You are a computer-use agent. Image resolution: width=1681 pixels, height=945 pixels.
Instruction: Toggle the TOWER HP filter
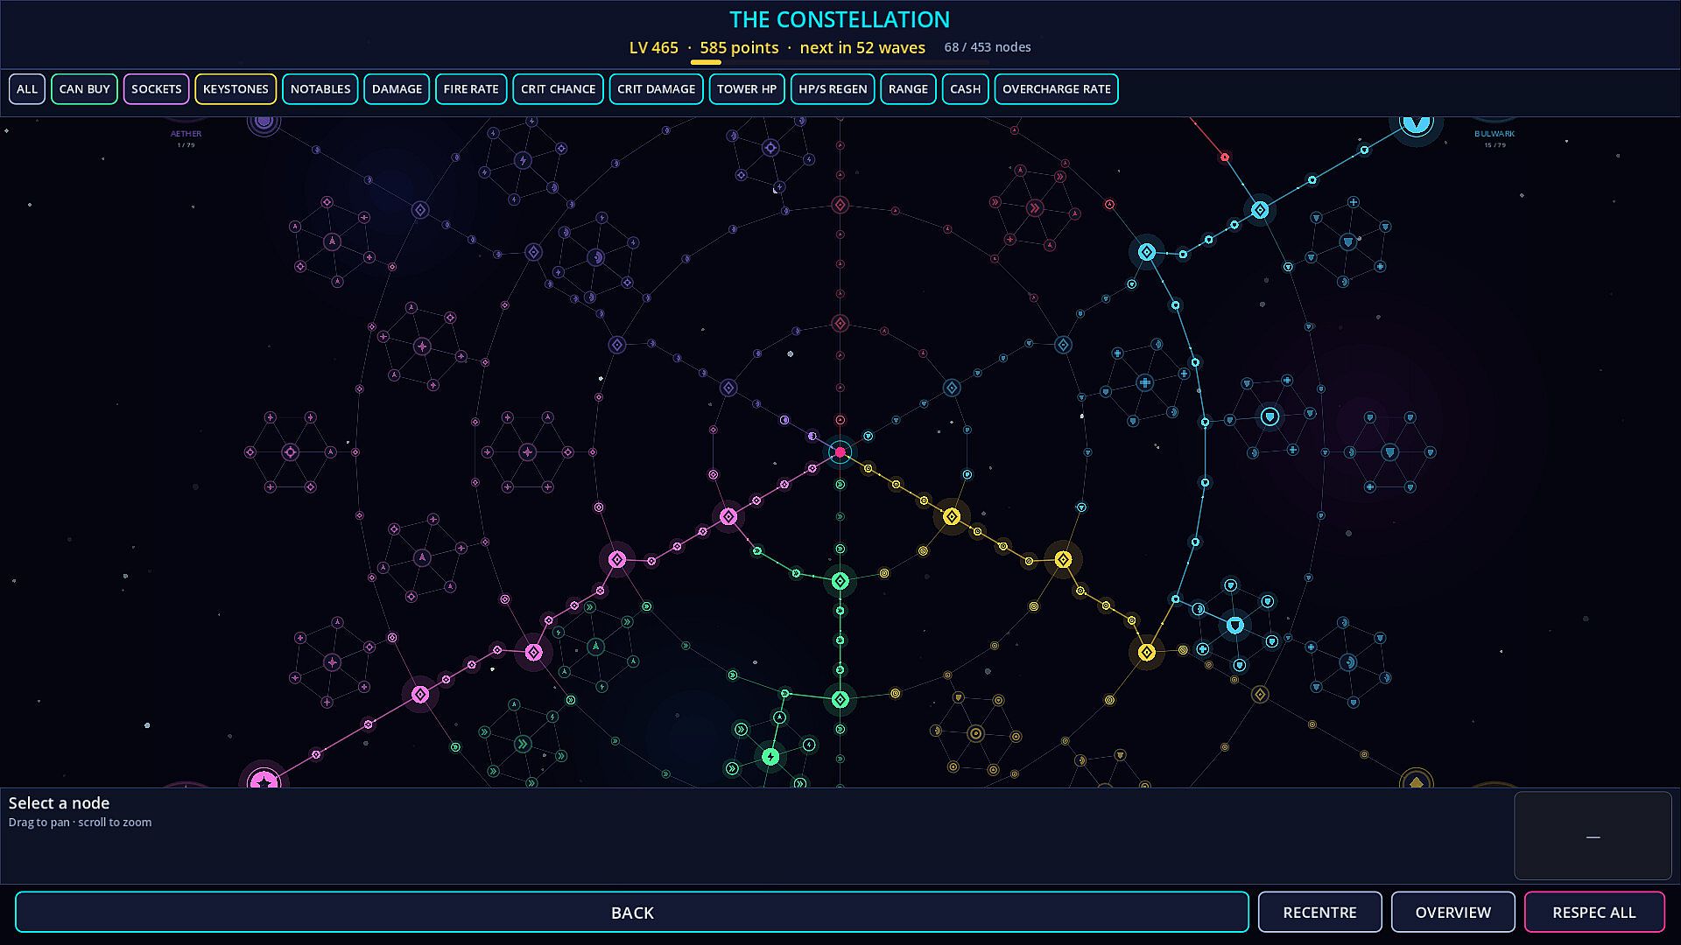click(x=747, y=89)
